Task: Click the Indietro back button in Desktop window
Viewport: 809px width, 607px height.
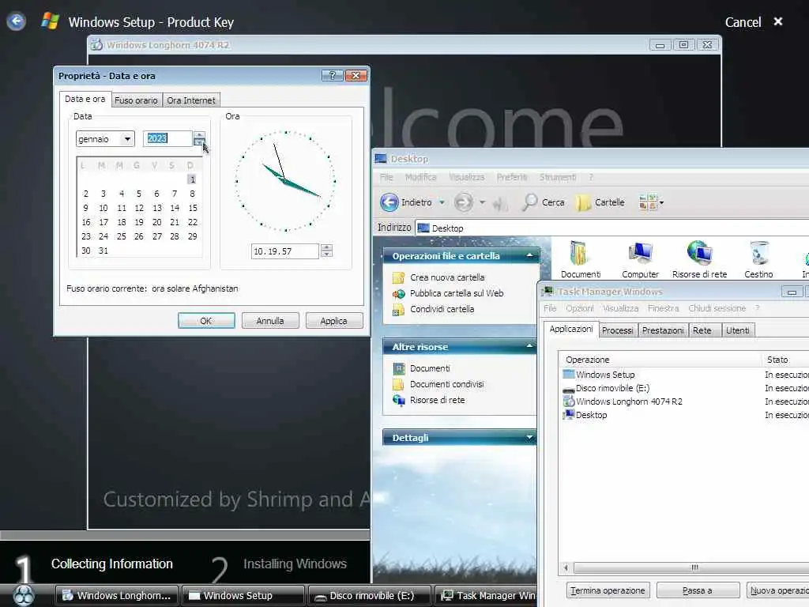Action: pyautogui.click(x=407, y=202)
